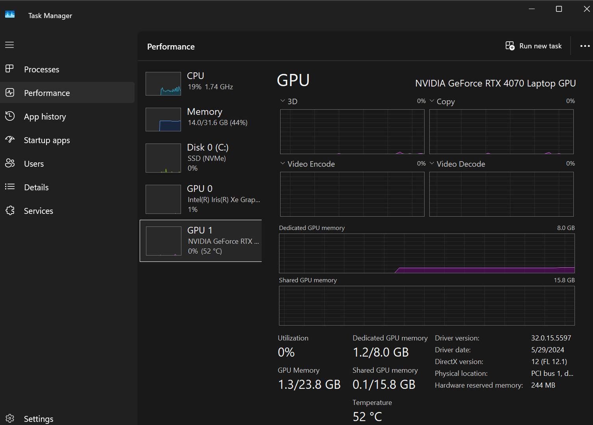Select the Memory usage thumbnail graph
593x425 pixels.
(163, 120)
